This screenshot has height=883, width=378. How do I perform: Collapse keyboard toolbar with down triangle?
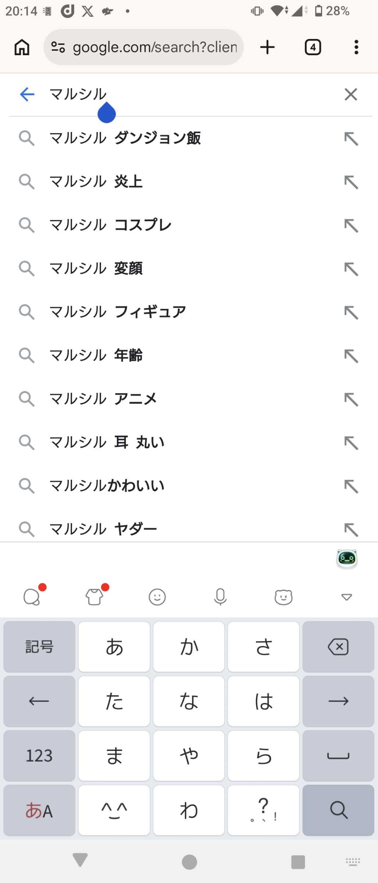(346, 597)
